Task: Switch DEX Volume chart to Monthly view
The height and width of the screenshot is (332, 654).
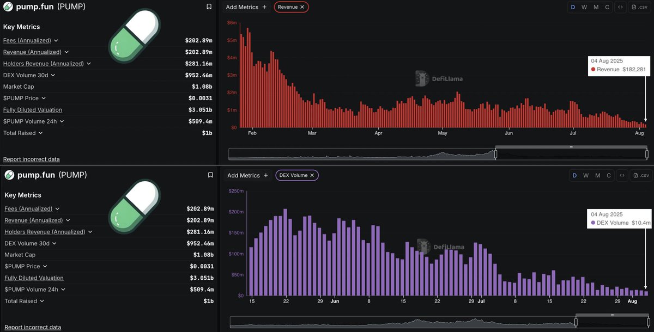Action: tap(598, 175)
